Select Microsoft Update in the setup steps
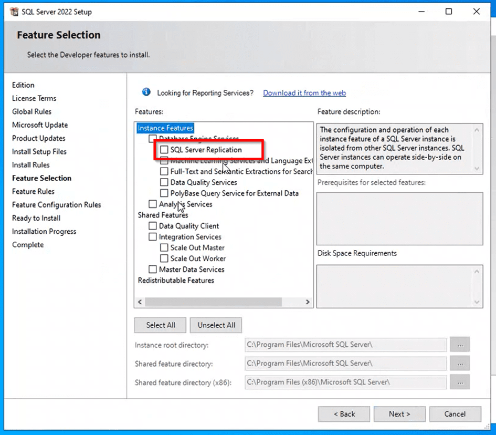This screenshot has width=496, height=435. click(x=40, y=125)
